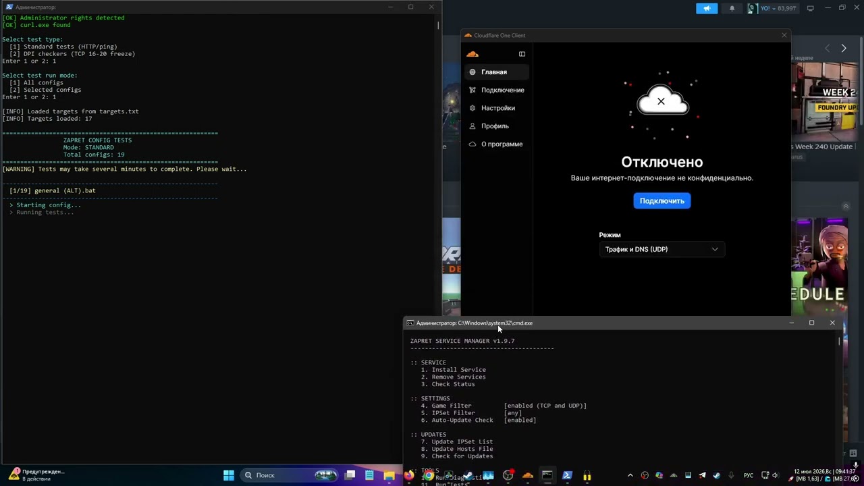Click the Telegram tray icon
Screen dimensions: 864x486
point(702,475)
